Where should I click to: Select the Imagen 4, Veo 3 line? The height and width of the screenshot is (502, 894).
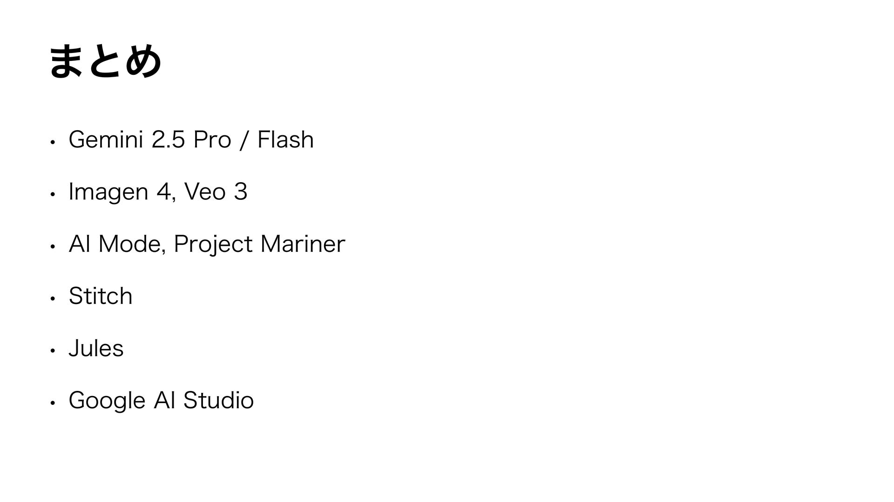coord(158,192)
